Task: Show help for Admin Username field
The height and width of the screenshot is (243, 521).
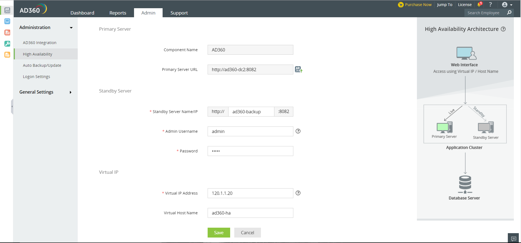Action: pos(298,131)
